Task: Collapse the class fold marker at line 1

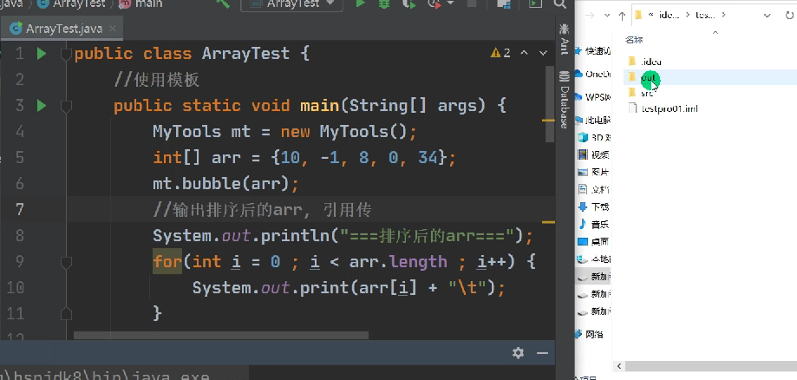Action: click(66, 54)
